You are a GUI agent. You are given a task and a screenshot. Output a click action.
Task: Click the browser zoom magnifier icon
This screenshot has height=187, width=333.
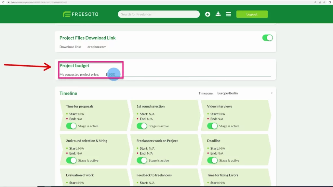(x=315, y=2)
